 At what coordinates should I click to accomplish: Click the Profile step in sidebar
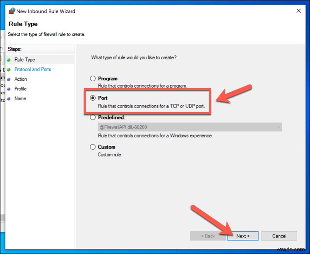point(21,88)
